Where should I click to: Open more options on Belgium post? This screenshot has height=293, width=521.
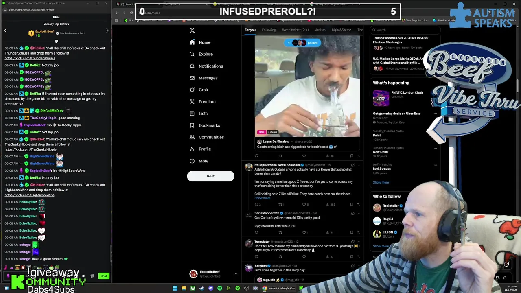point(358,266)
